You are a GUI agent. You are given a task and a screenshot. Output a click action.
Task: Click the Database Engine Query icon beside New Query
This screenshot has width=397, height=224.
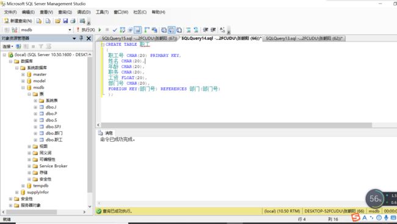tap(39, 21)
